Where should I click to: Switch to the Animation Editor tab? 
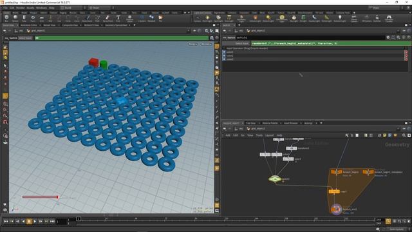(x=28, y=25)
